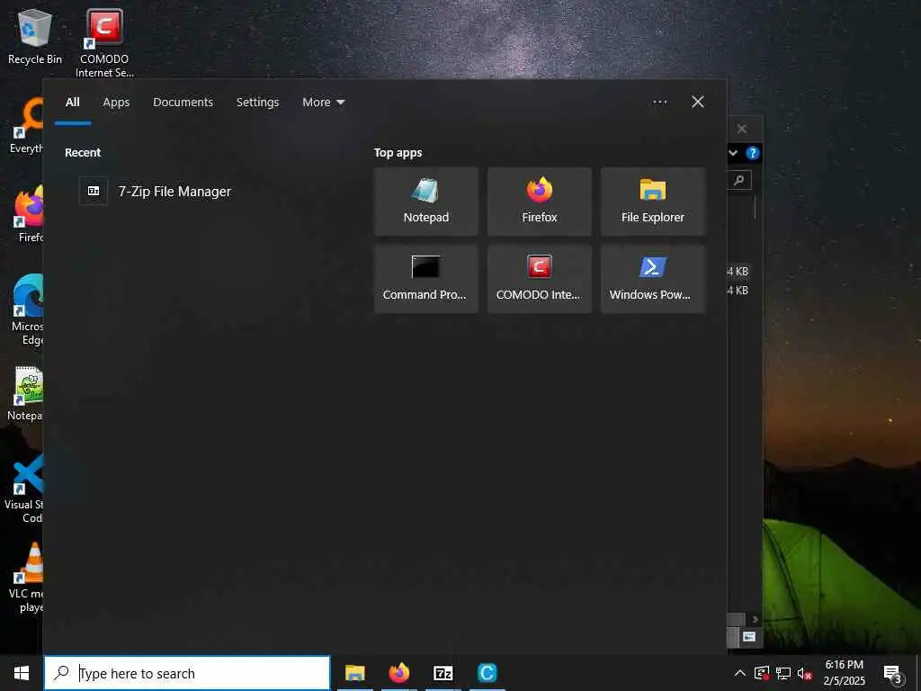Viewport: 921px width, 691px height.
Task: Select the Notepad++ desktop shortcut
Action: (x=26, y=393)
